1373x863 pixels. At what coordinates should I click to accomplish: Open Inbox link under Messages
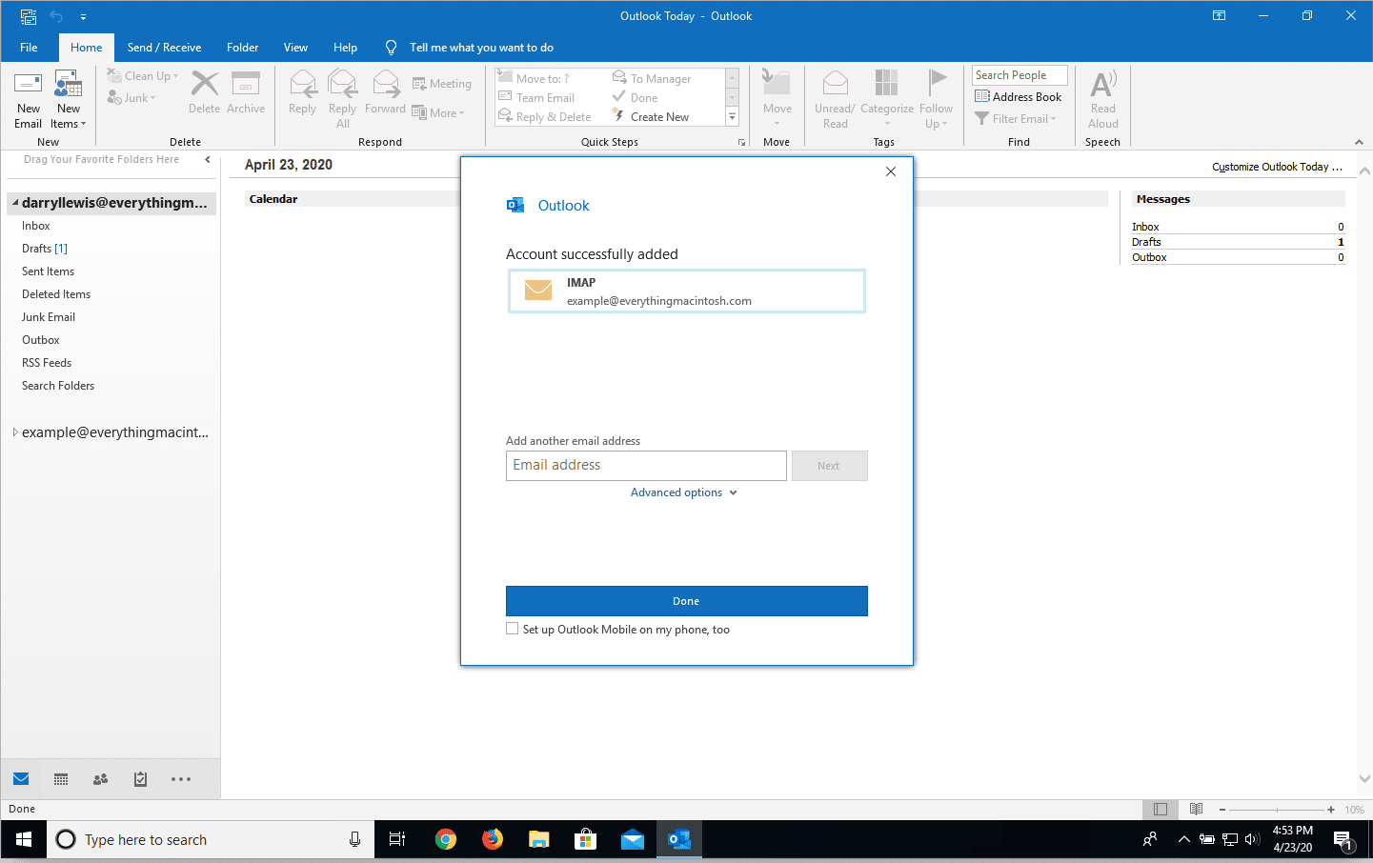click(x=1145, y=227)
